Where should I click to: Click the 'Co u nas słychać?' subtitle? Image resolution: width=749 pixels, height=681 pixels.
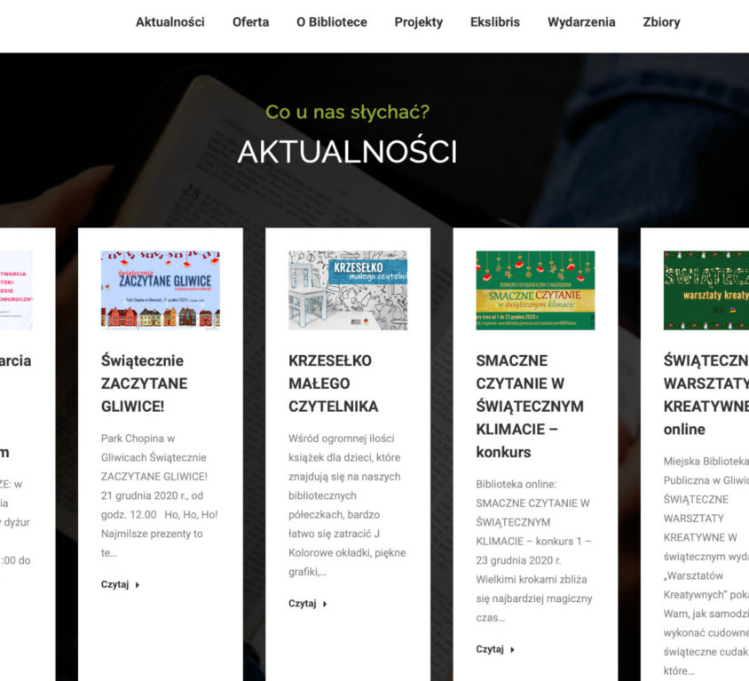click(x=347, y=112)
